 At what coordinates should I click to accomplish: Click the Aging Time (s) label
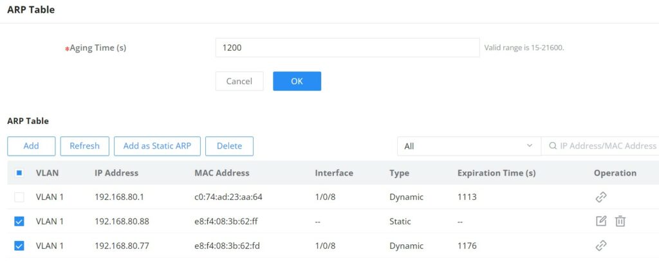pyautogui.click(x=98, y=48)
